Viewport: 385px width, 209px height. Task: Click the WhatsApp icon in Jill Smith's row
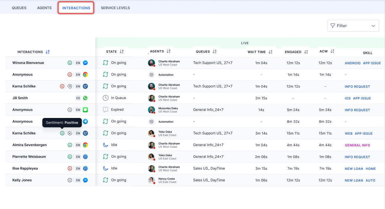click(x=85, y=98)
